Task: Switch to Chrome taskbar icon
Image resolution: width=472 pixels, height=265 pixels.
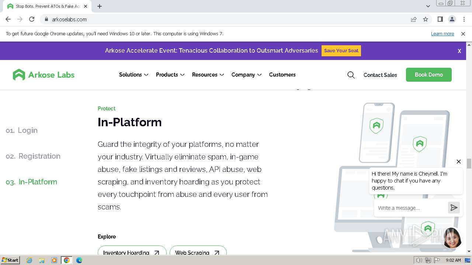Action: coord(67,260)
